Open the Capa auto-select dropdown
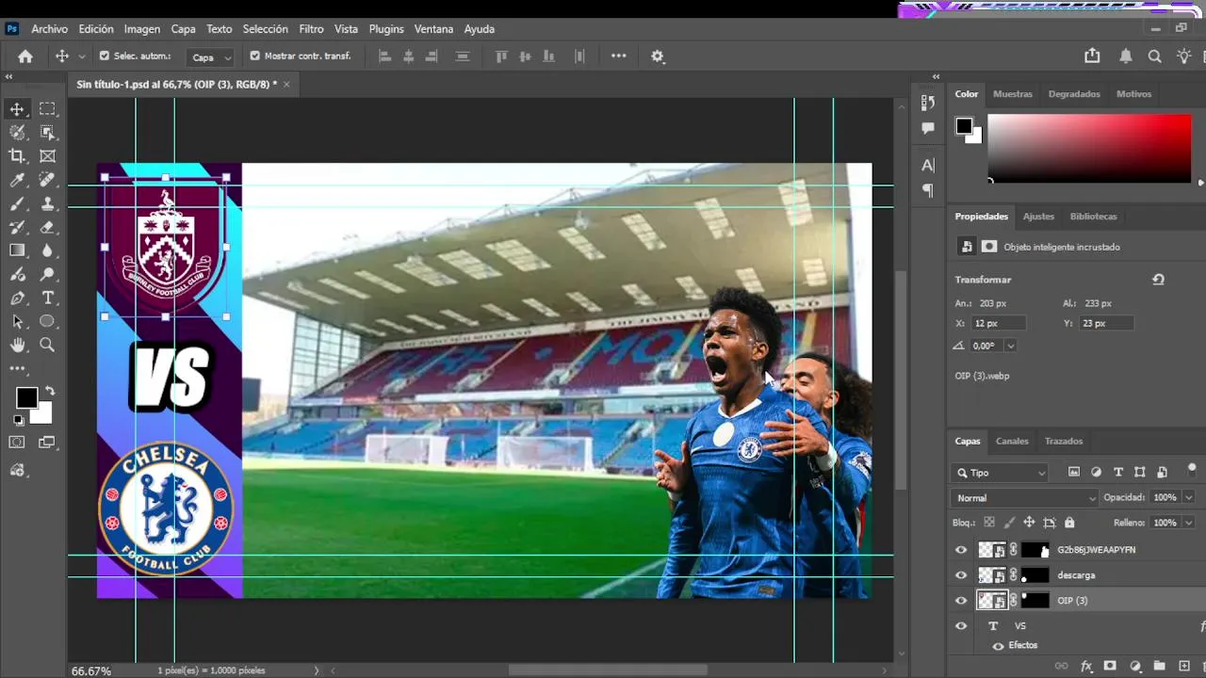This screenshot has height=678, width=1206. point(210,57)
